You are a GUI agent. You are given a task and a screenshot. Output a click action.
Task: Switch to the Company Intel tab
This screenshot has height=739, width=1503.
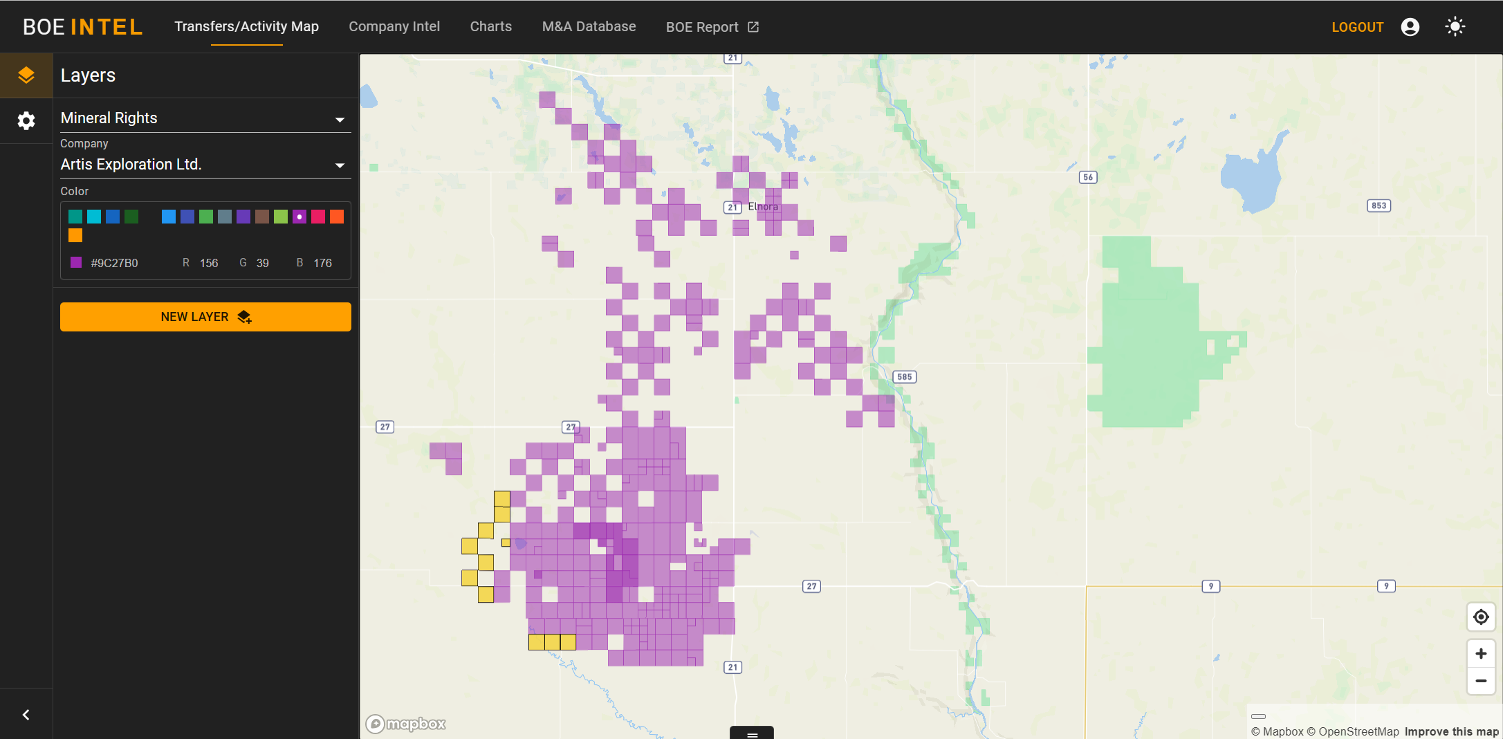tap(394, 27)
